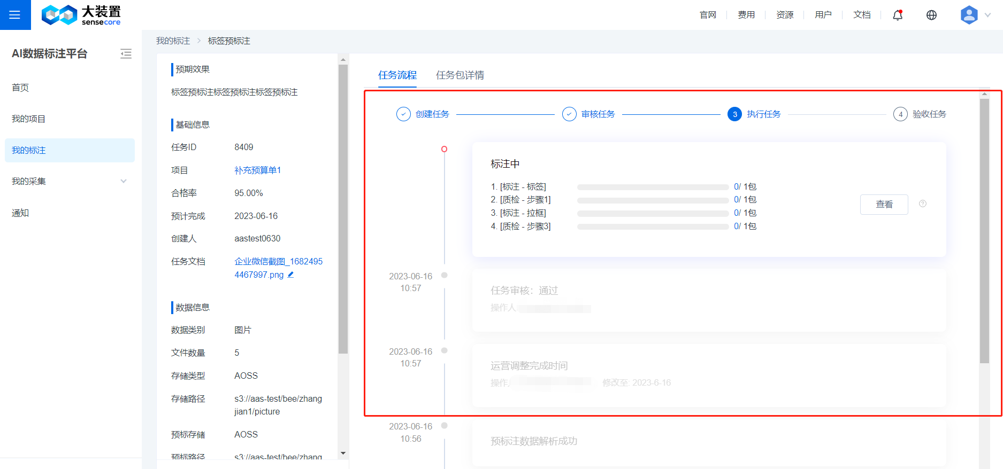Click storage path s3://aas-test/bee/zhangjian1/picture

point(278,405)
